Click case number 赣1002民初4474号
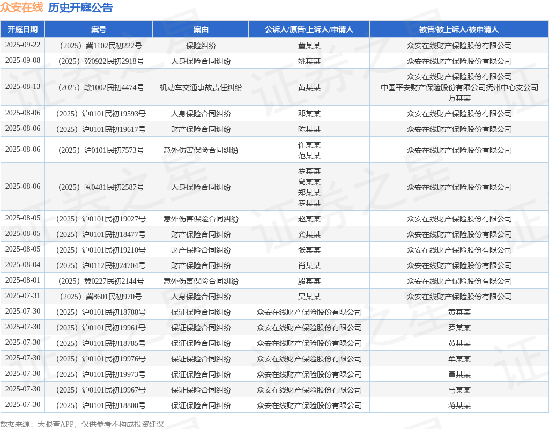 pos(101,87)
